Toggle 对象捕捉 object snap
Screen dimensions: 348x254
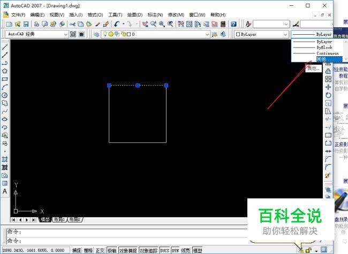click(128, 250)
